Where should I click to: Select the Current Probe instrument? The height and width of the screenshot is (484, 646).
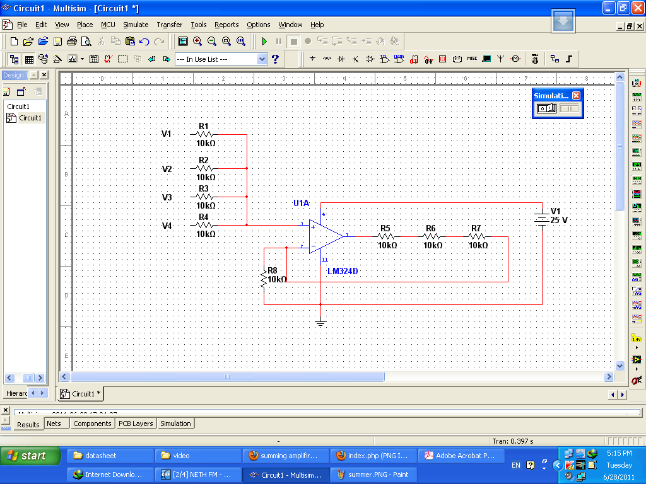[637, 381]
